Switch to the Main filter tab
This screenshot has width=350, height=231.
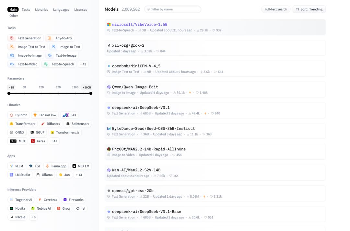pyautogui.click(x=13, y=10)
